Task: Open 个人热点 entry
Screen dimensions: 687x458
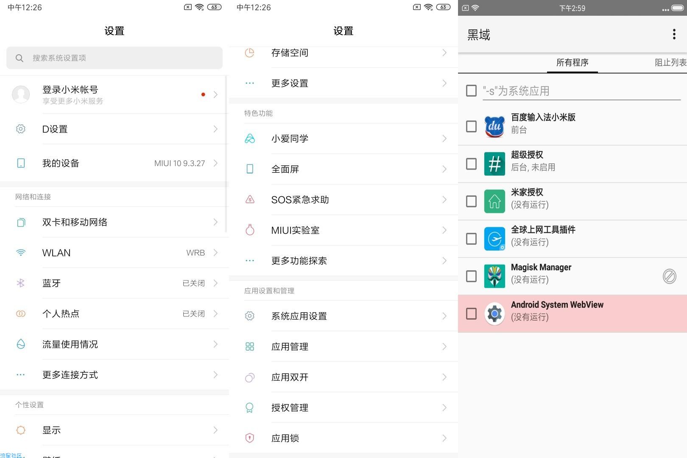Action: tap(114, 314)
